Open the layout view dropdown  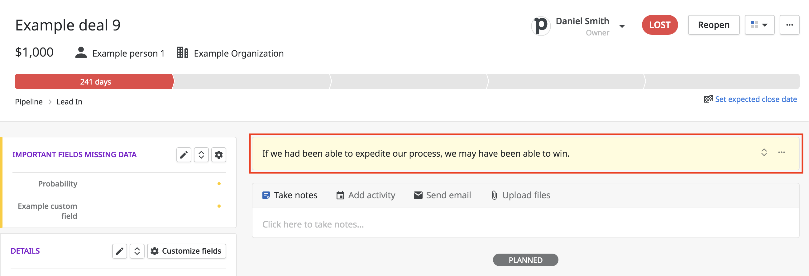click(759, 25)
